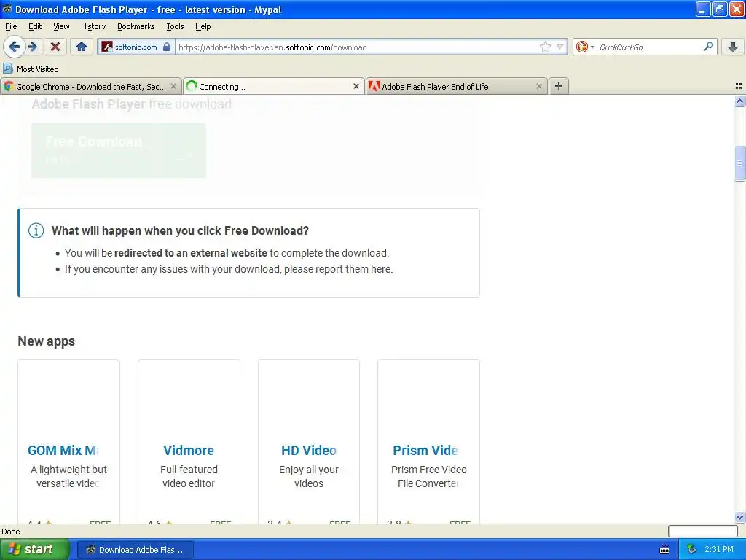
Task: Click the vertical scrollbar thumb
Action: click(x=739, y=163)
